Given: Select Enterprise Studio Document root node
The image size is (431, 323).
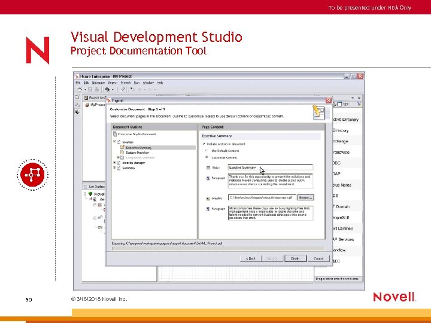Looking at the screenshot, I should pyautogui.click(x=135, y=135).
